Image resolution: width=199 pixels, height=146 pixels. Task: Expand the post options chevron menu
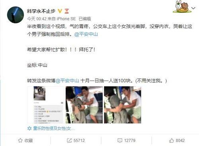coord(193,8)
